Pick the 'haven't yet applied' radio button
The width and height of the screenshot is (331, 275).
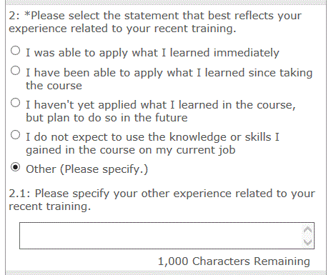(x=16, y=103)
